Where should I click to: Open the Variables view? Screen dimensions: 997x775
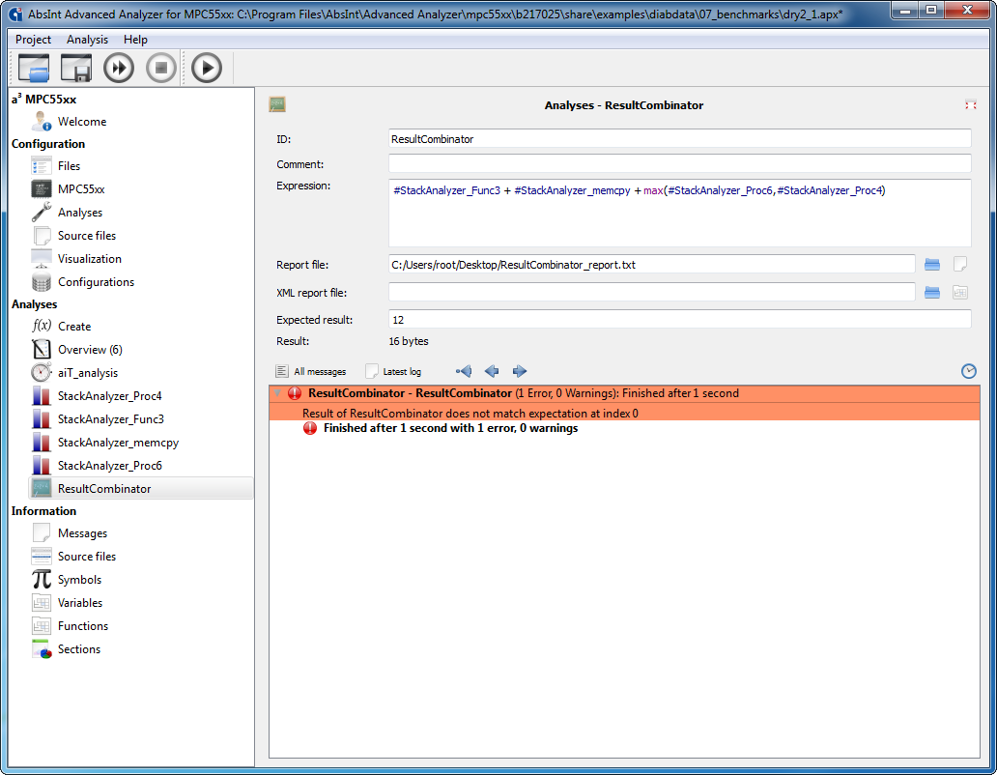coord(80,603)
